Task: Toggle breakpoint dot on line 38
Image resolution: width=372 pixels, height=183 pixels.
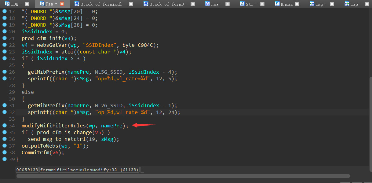Action: pos(4,152)
